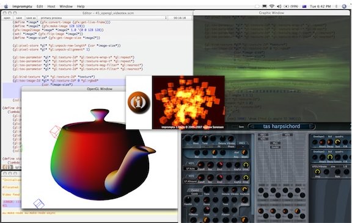Screen dimensions: 352x223
Task: Open the LP Allround filter type selector
Action: 191,181
